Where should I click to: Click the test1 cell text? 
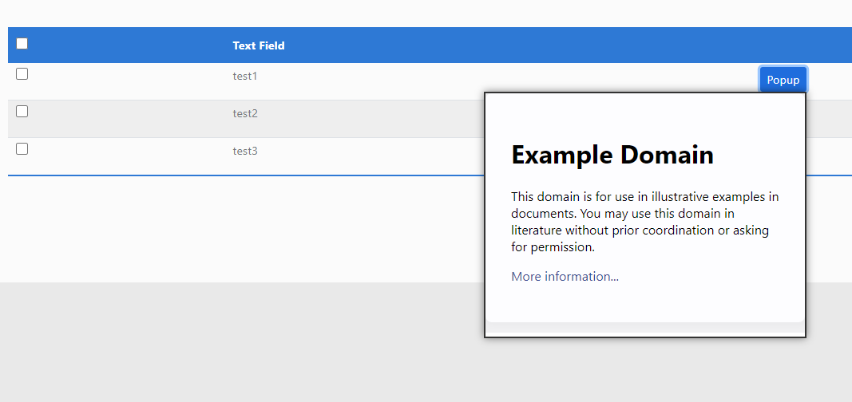[245, 76]
